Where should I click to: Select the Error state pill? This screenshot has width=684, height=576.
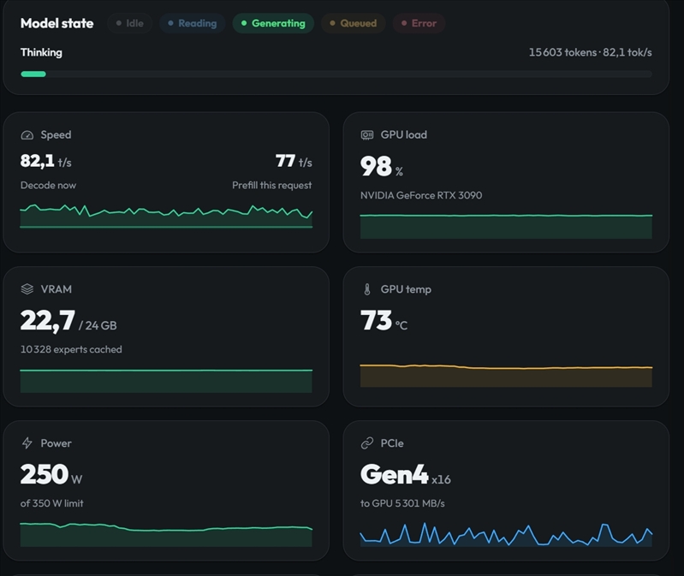click(x=419, y=23)
